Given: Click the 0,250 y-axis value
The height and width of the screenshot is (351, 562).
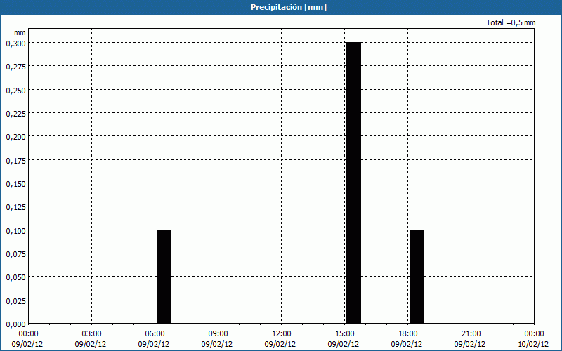Looking at the screenshot, I should pos(15,91).
